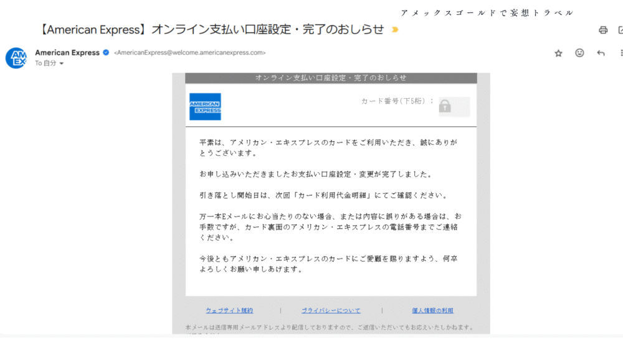
Task: Open email in new window icon
Action: point(621,30)
